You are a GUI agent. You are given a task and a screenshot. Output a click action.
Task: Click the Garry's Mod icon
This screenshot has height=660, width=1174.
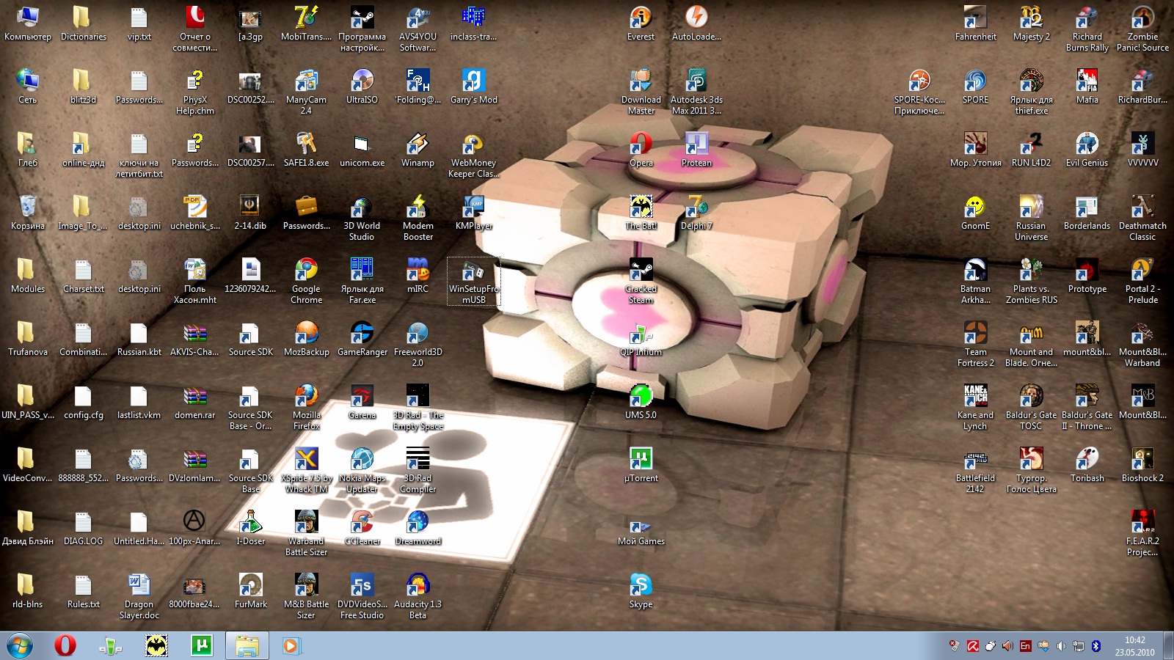pyautogui.click(x=473, y=82)
